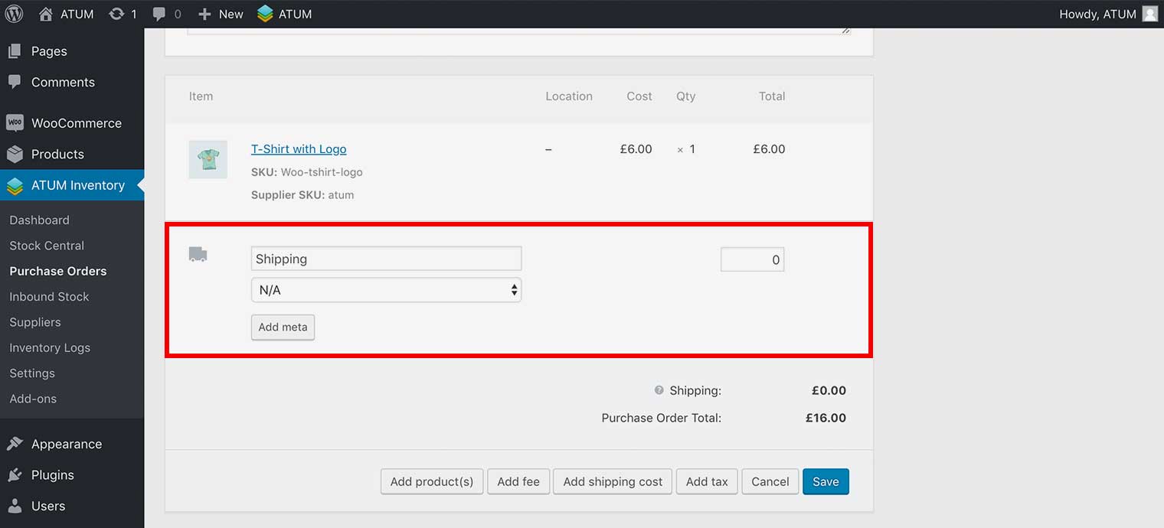Click the user avatar next to Howdy, ATUM
The width and height of the screenshot is (1164, 528).
[1149, 14]
